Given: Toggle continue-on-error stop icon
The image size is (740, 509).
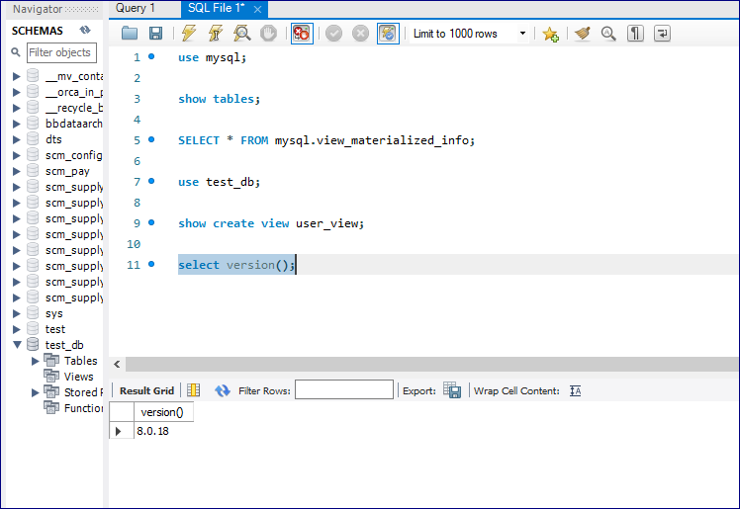Looking at the screenshot, I should (x=302, y=34).
